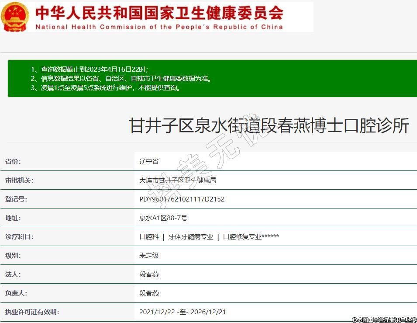Image resolution: width=417 pixels, height=323 pixels.
Task: Click the 辽宁省 province value
Action: [149, 162]
